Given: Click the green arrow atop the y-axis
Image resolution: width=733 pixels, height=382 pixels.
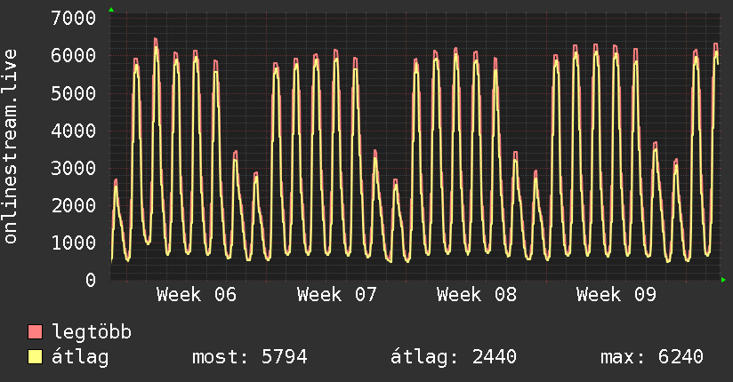Looking at the screenshot, I should 111,10.
